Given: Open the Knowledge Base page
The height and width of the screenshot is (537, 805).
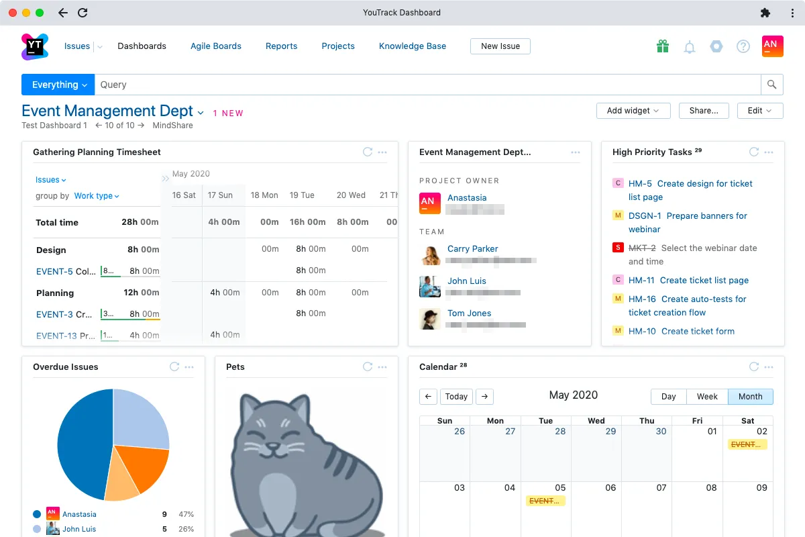Looking at the screenshot, I should [x=412, y=46].
